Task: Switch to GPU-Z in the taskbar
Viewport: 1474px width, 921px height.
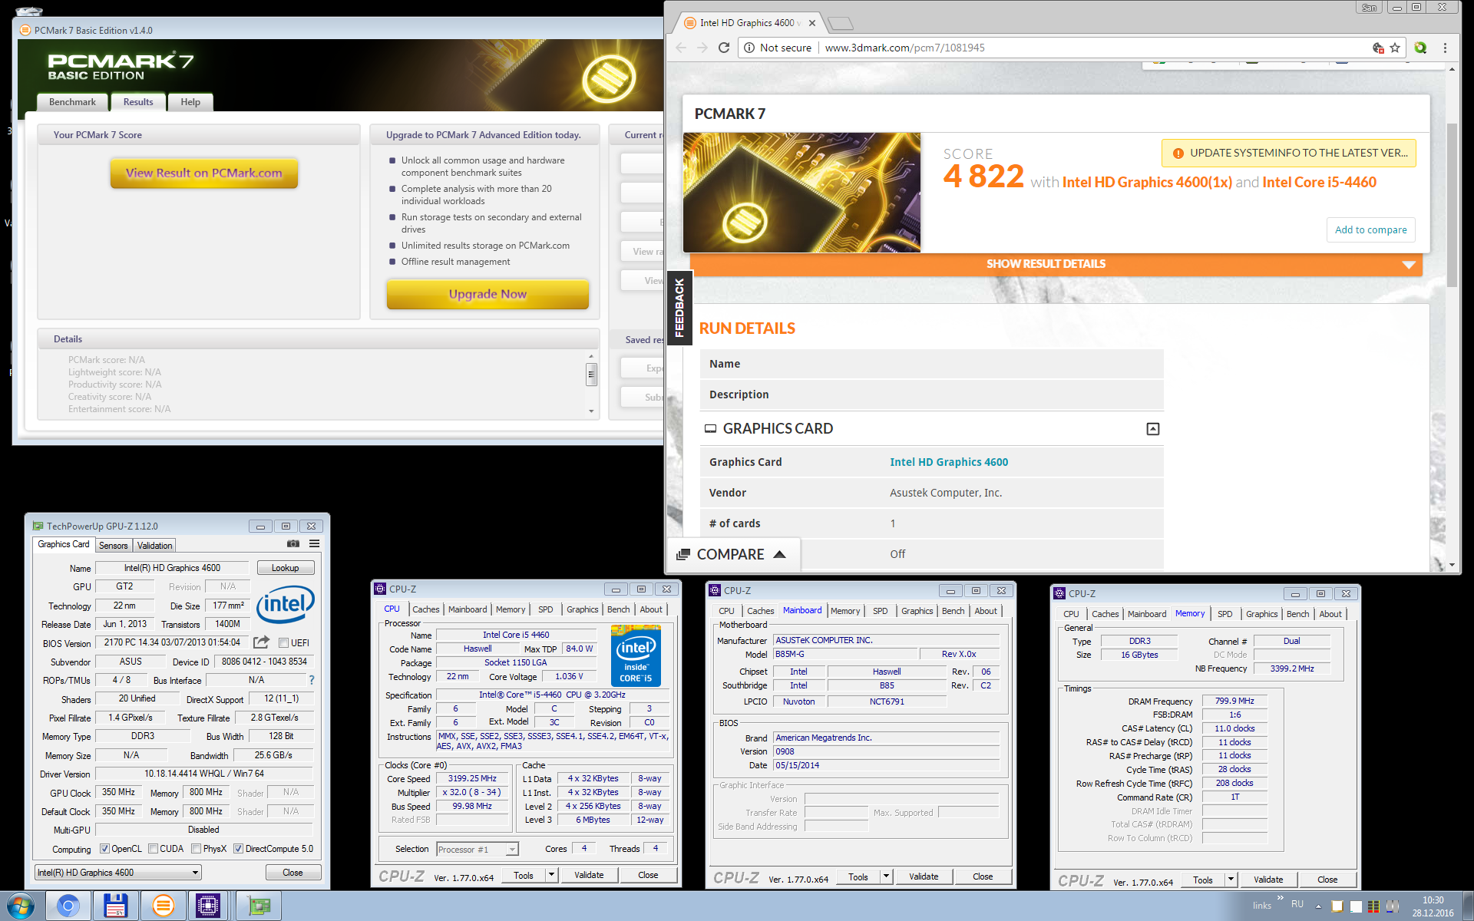Action: click(259, 906)
